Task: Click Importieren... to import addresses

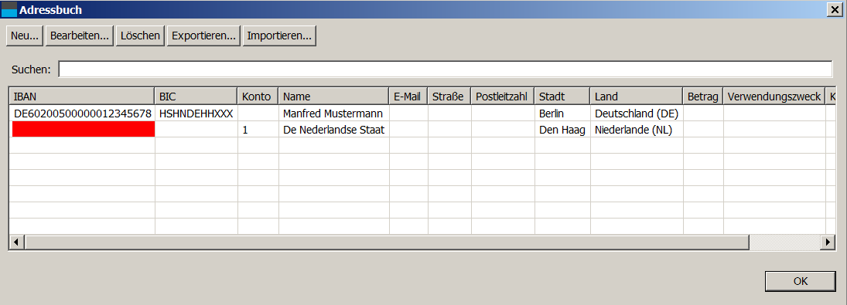Action: tap(279, 36)
